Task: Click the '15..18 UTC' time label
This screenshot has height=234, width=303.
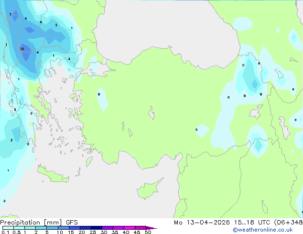Action: coord(252,223)
